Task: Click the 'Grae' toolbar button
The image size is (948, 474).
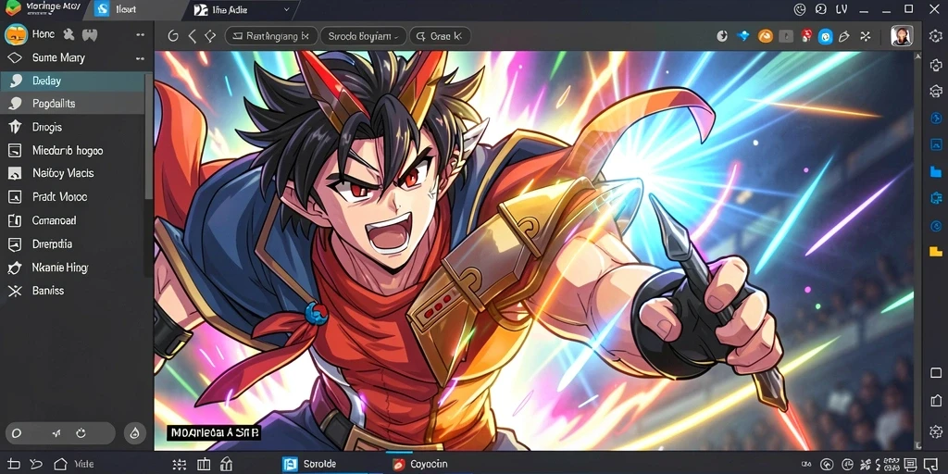Action: point(440,36)
